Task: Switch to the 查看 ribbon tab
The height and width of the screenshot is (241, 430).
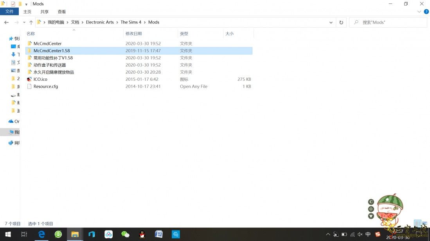Action: (62, 12)
